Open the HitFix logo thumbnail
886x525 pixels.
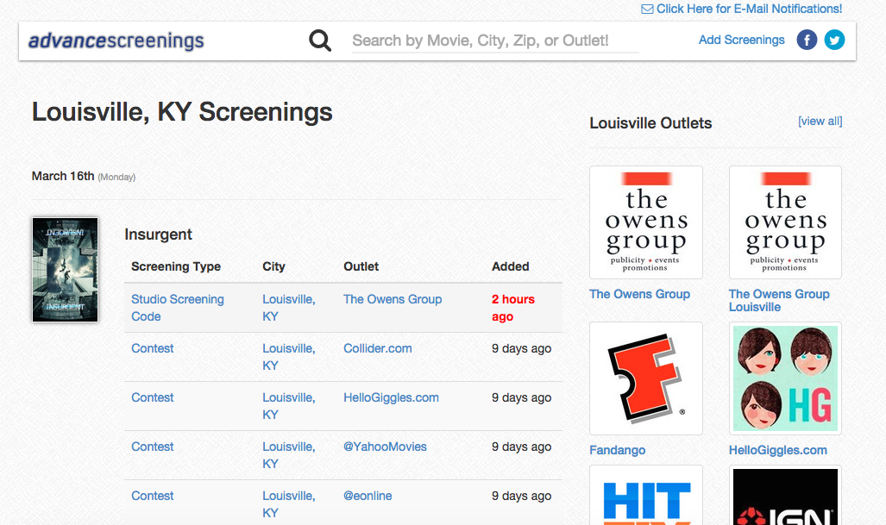click(x=646, y=495)
